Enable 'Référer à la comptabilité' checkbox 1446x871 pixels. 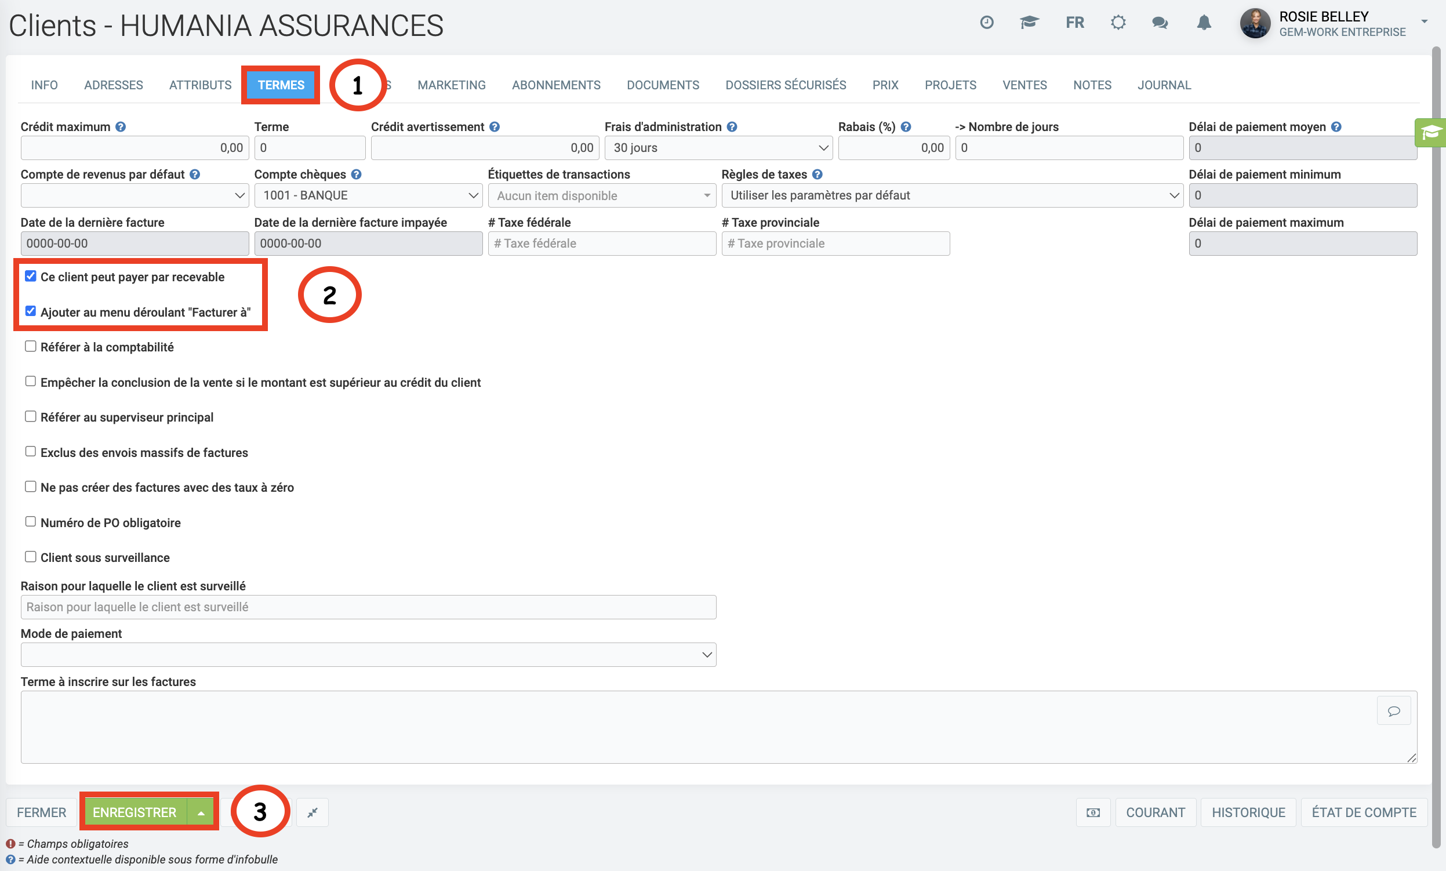(31, 346)
